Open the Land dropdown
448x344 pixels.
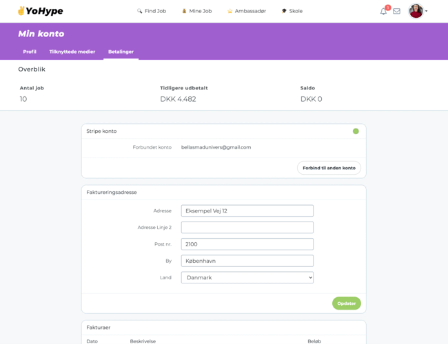(247, 277)
